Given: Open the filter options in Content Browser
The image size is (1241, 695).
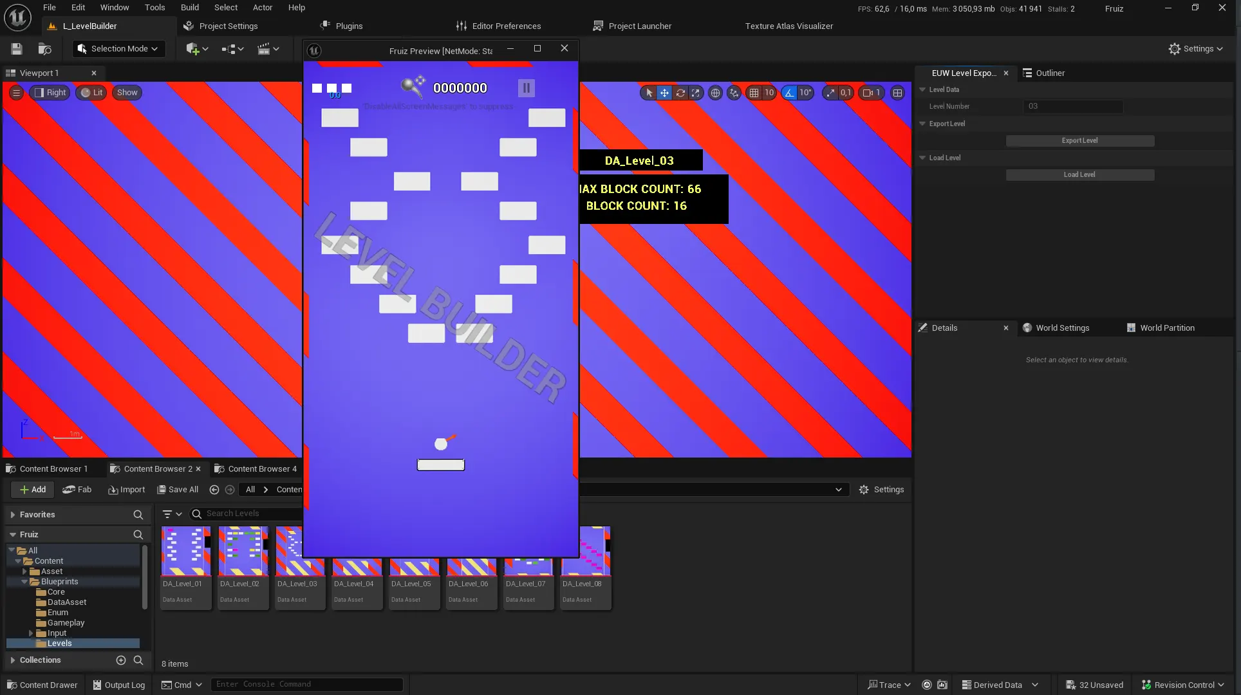Looking at the screenshot, I should [x=172, y=514].
